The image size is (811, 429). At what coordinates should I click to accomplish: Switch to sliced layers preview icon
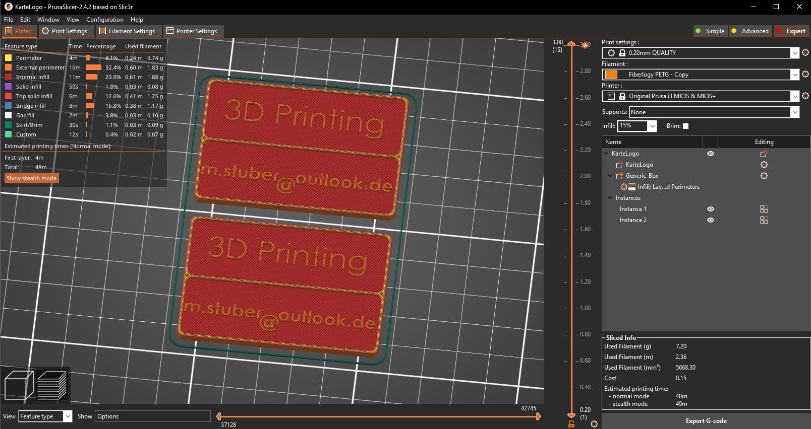click(52, 385)
